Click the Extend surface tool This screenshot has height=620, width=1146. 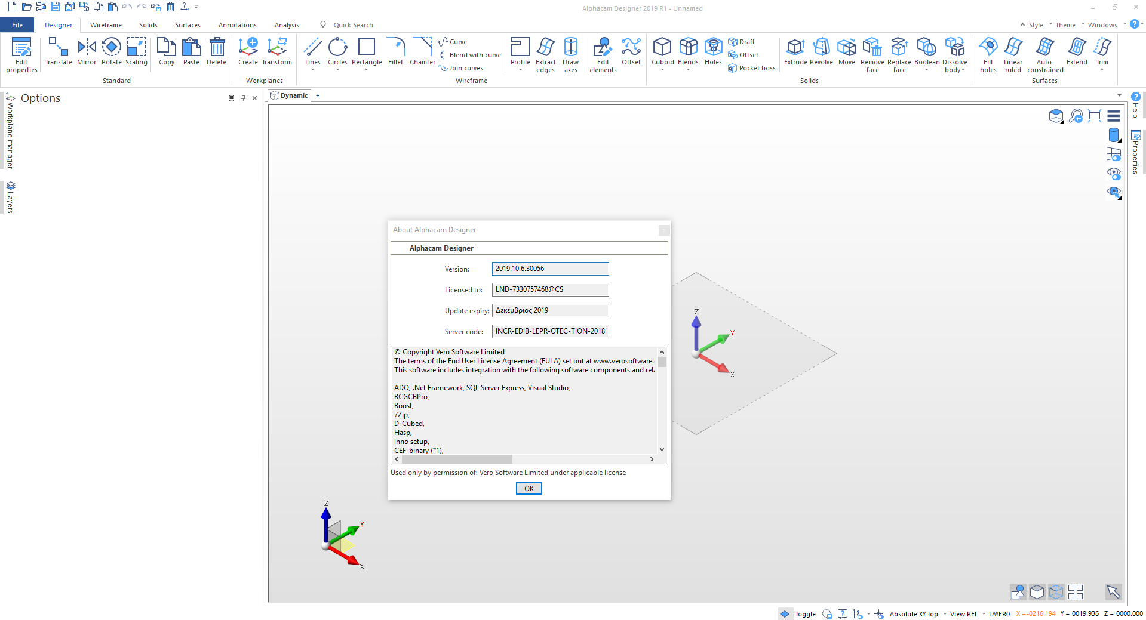point(1077,51)
